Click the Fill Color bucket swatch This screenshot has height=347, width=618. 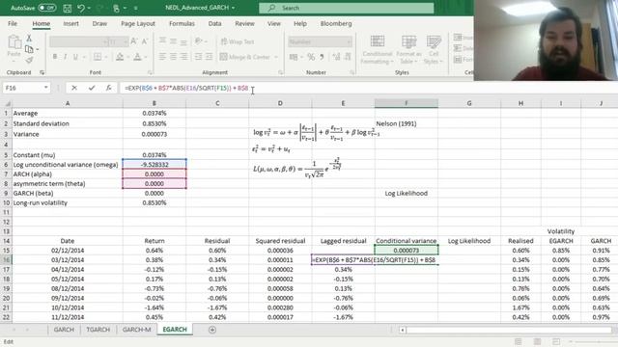[x=120, y=58]
